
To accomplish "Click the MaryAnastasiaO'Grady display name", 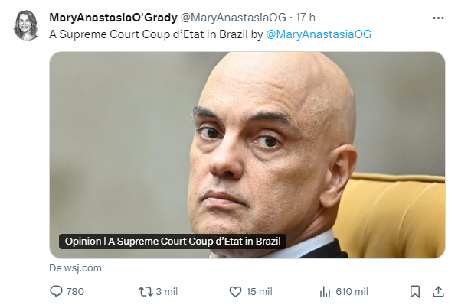I will click(x=113, y=18).
